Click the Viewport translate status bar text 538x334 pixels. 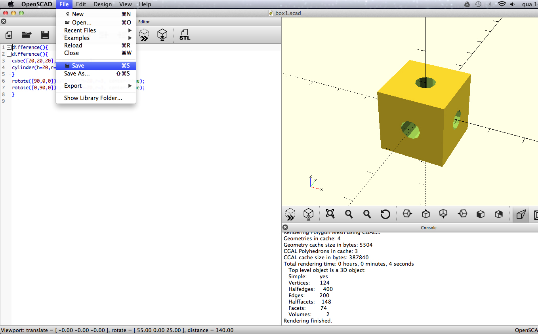click(x=117, y=330)
